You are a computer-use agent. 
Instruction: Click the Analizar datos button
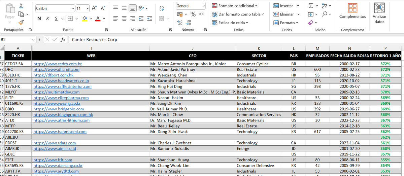coord(379,13)
